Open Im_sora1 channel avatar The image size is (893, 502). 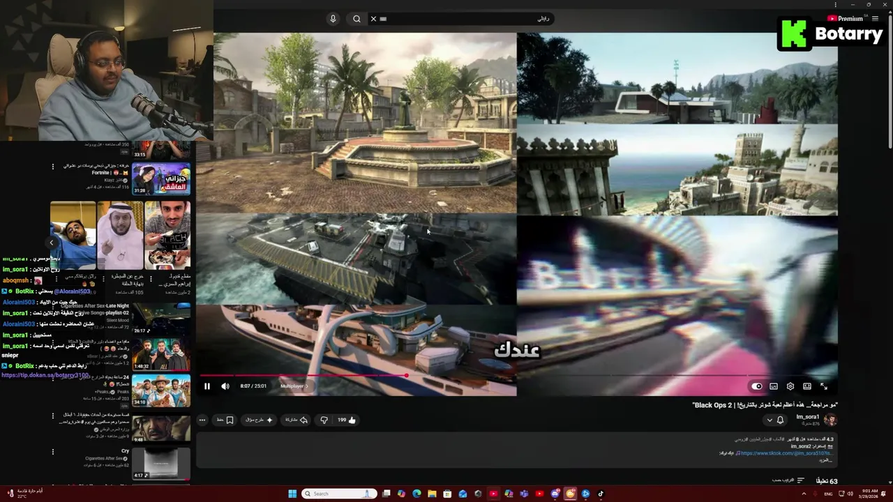coord(830,420)
